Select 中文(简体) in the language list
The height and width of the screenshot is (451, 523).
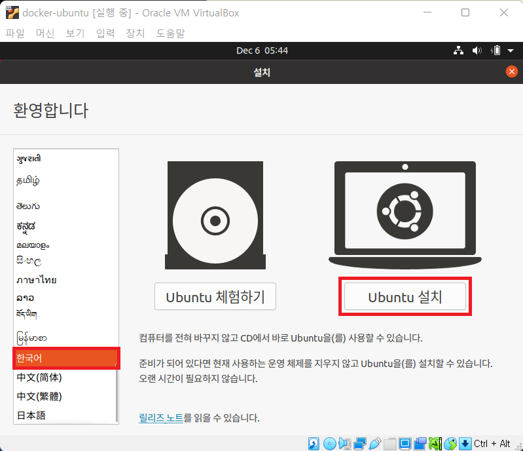[65, 378]
